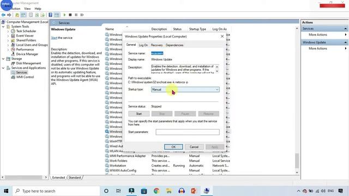349x196 pixels.
Task: Open Device Manager from the tree
Action: [27, 54]
